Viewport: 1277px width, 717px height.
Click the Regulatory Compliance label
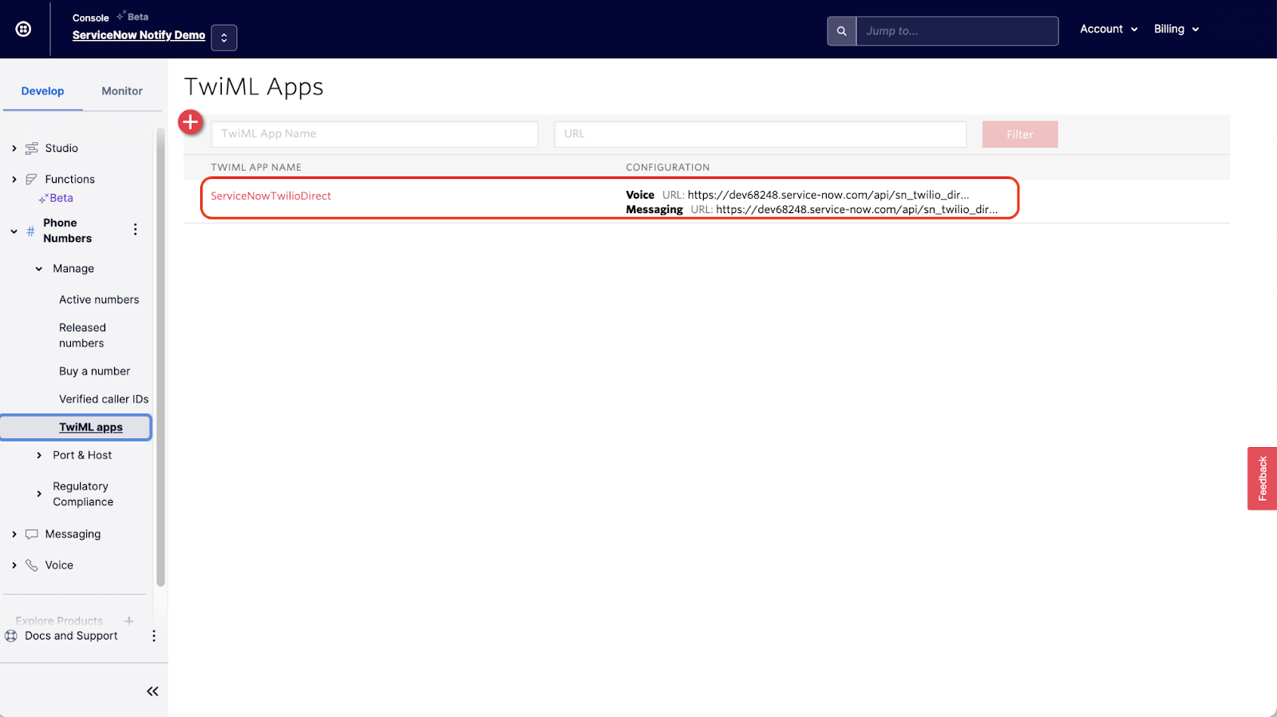point(83,494)
